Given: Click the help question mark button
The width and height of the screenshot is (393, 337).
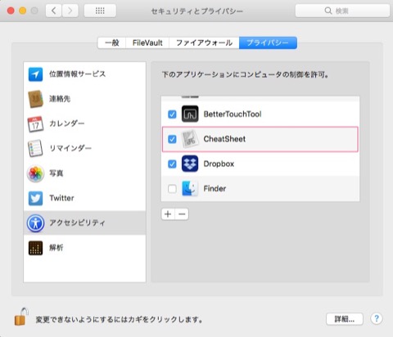Looking at the screenshot, I should [377, 318].
